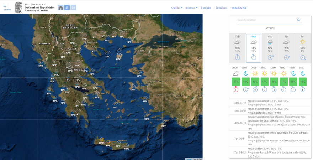Image resolution: width=313 pixels, height=160 pixels.
Task: Select the Κυρ day forecast card
Action: point(254,48)
